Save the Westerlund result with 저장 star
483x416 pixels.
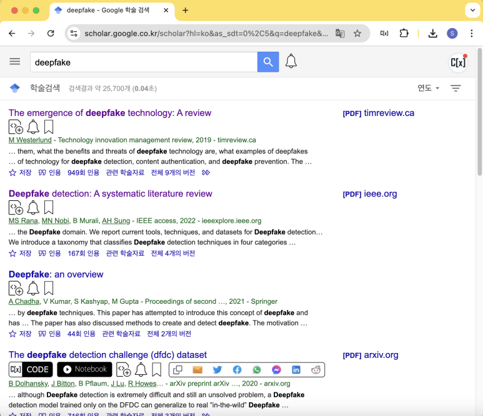(20, 173)
